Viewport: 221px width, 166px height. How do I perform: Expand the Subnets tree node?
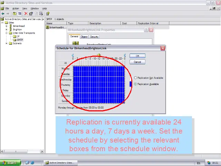tap(7, 44)
